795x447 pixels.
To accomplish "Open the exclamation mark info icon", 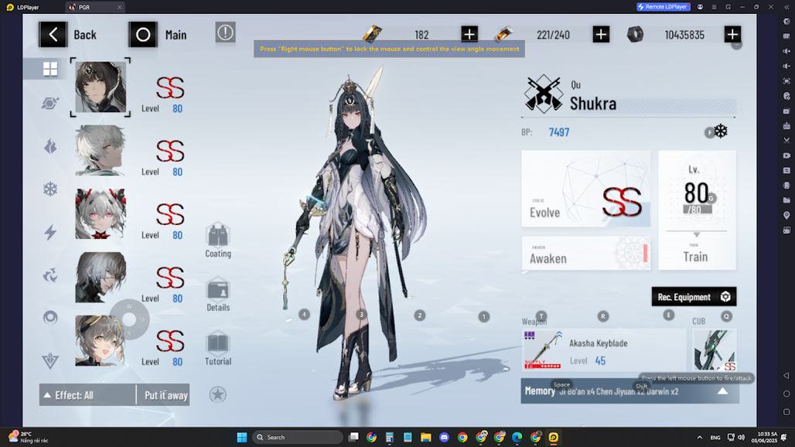I will (225, 33).
